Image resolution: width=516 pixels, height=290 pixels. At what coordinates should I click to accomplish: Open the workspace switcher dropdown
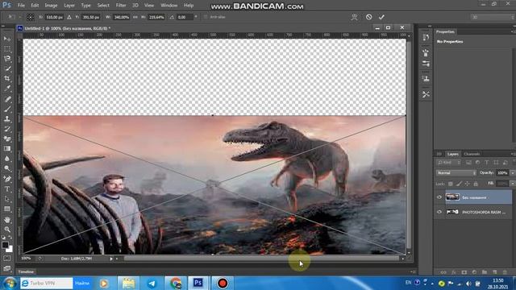point(493,17)
